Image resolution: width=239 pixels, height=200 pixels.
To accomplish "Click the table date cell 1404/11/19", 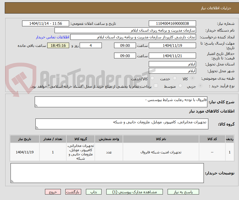I will point(25,152).
